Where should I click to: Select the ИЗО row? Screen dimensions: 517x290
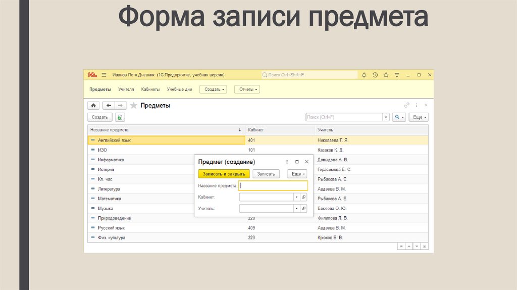tap(258, 150)
